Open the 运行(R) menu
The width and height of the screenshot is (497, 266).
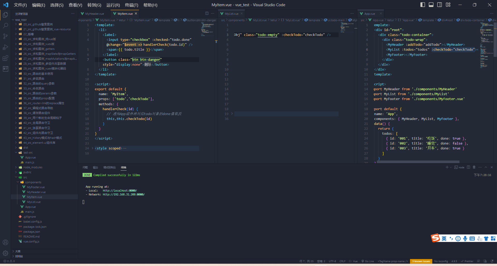113,5
